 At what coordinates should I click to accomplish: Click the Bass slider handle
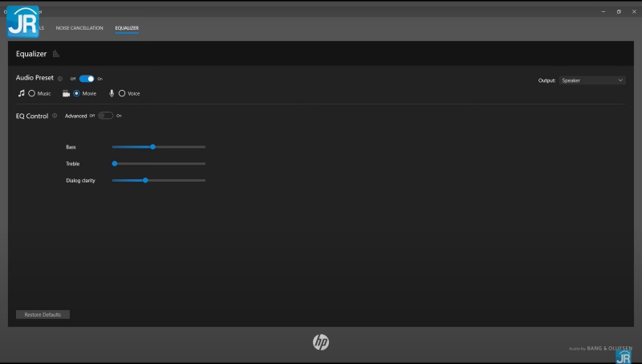click(x=152, y=147)
